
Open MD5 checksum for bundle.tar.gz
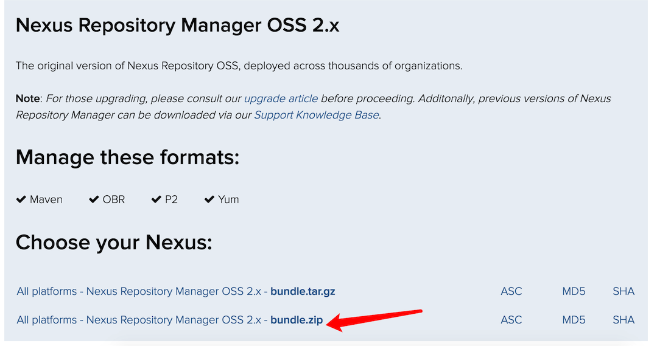tap(574, 291)
